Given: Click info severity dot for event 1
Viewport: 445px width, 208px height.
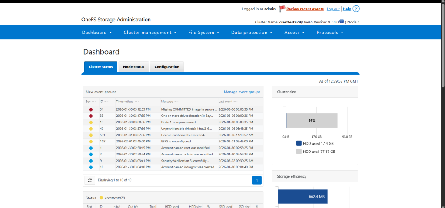Looking at the screenshot, I should 91,148.
